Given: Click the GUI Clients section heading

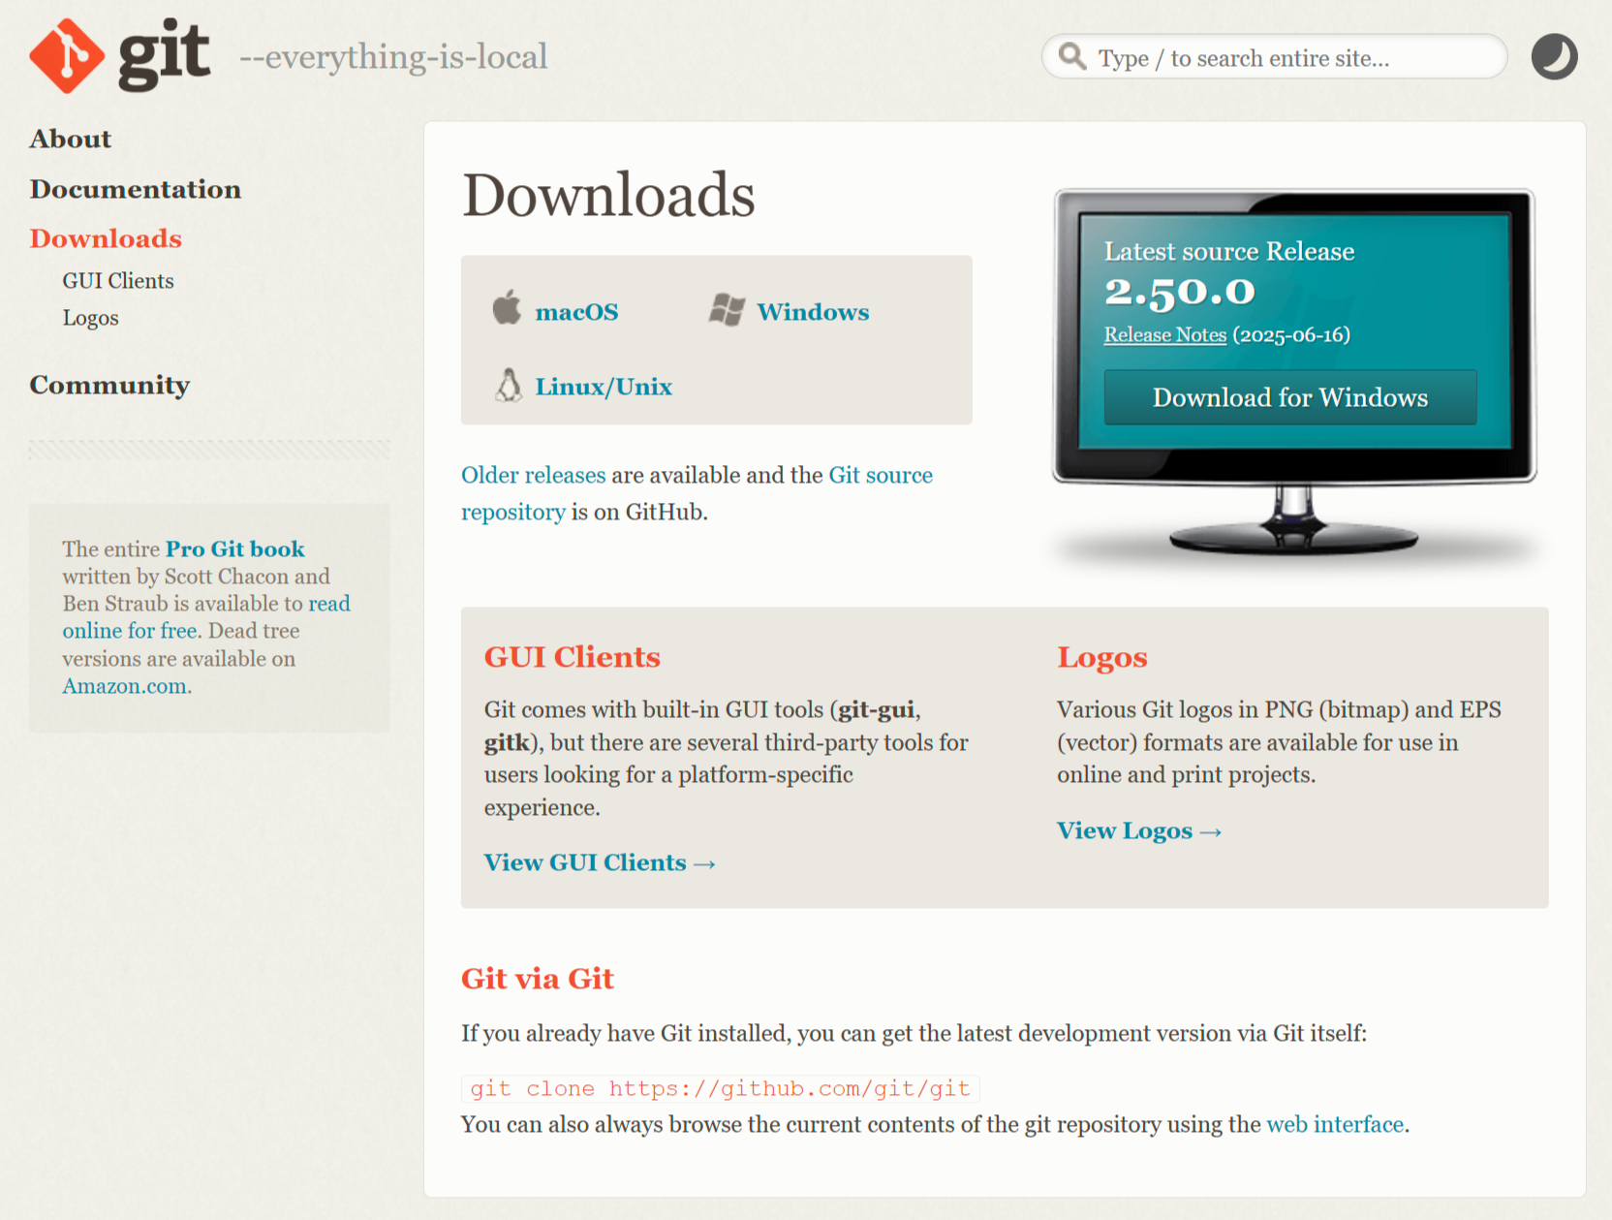Looking at the screenshot, I should coord(573,657).
